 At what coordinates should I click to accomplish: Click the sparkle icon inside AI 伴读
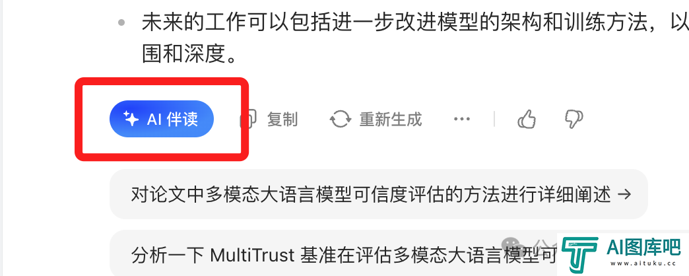point(131,119)
